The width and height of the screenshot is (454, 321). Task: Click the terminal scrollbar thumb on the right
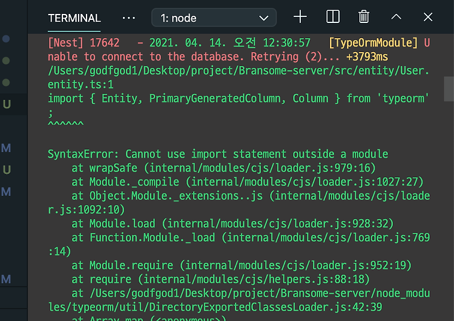coord(449,89)
